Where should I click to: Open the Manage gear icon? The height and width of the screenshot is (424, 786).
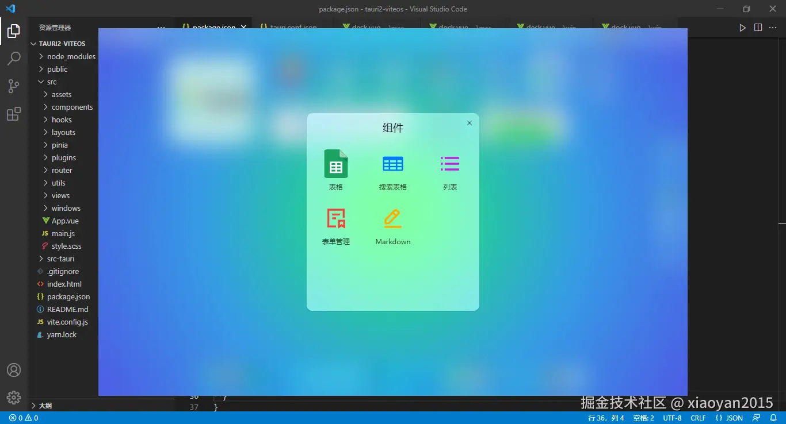point(14,398)
